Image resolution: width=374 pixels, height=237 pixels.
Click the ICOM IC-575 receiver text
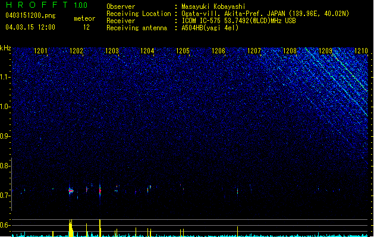(238, 21)
